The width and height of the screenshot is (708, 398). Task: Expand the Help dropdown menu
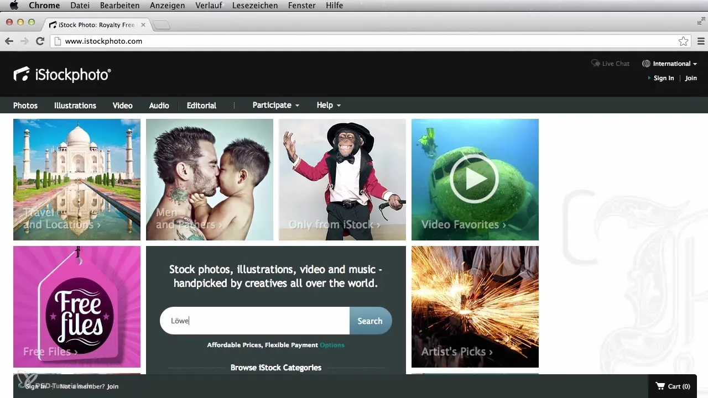click(329, 105)
